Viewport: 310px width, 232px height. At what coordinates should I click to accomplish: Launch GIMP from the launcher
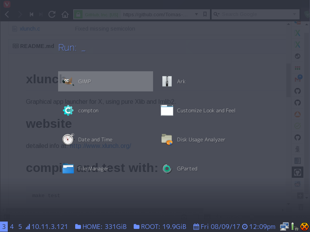105,81
